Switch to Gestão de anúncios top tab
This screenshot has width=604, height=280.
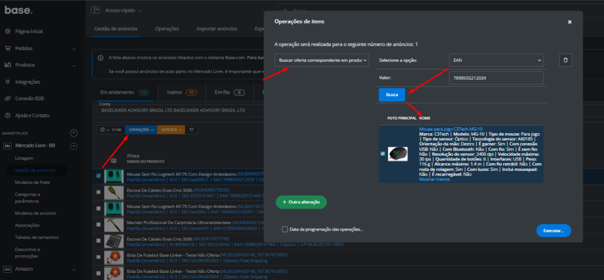click(116, 29)
